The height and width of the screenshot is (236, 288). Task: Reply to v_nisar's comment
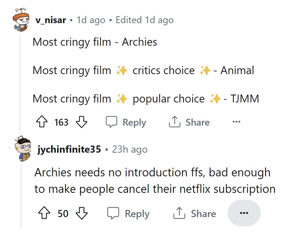coord(126,122)
